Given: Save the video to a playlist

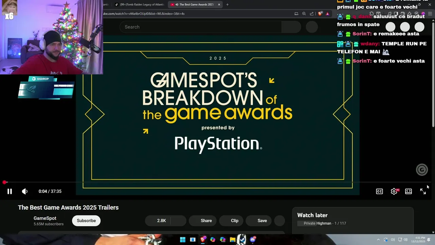Looking at the screenshot, I should (x=259, y=220).
